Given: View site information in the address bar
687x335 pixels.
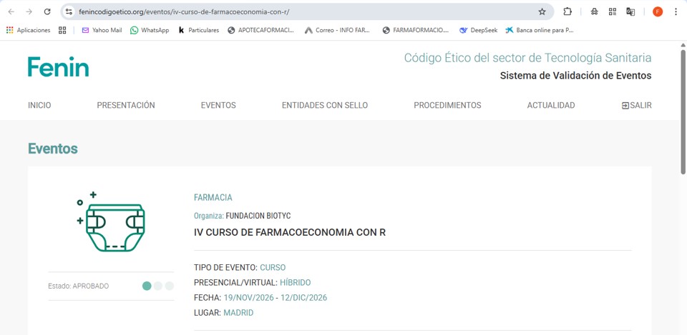Looking at the screenshot, I should [69, 11].
